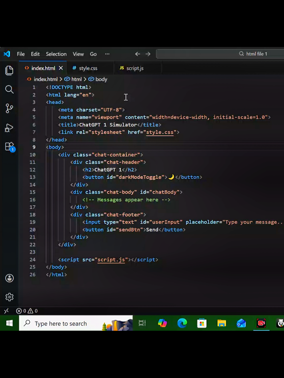
Task: Open the Windows Start menu
Action: coord(9,323)
